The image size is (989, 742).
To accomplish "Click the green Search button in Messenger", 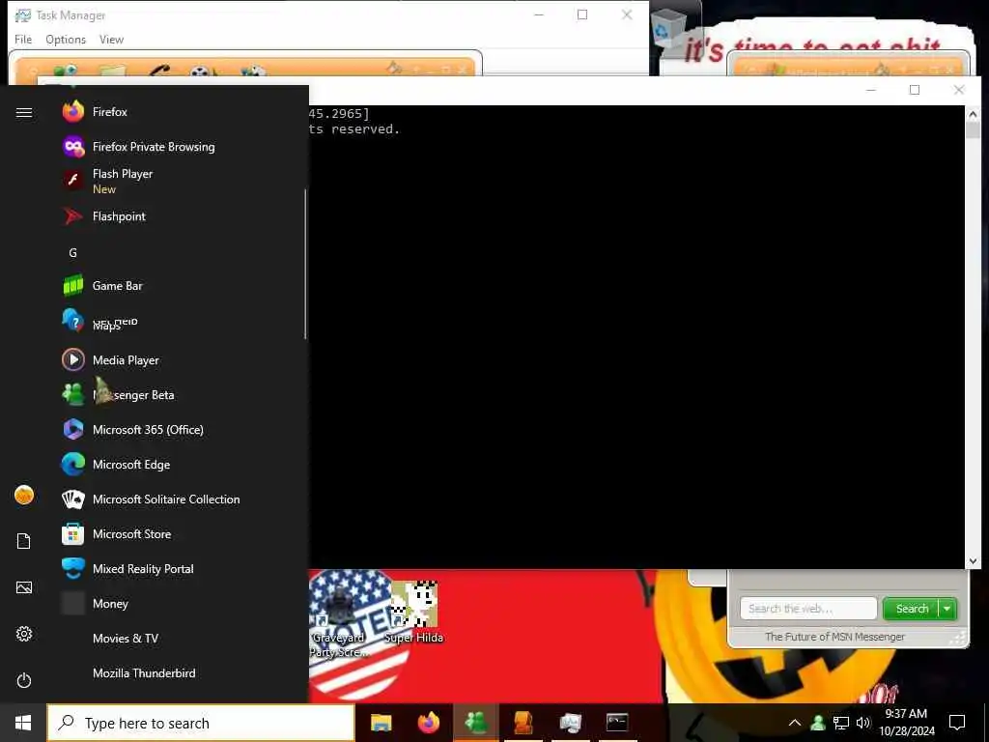I will coord(912,609).
